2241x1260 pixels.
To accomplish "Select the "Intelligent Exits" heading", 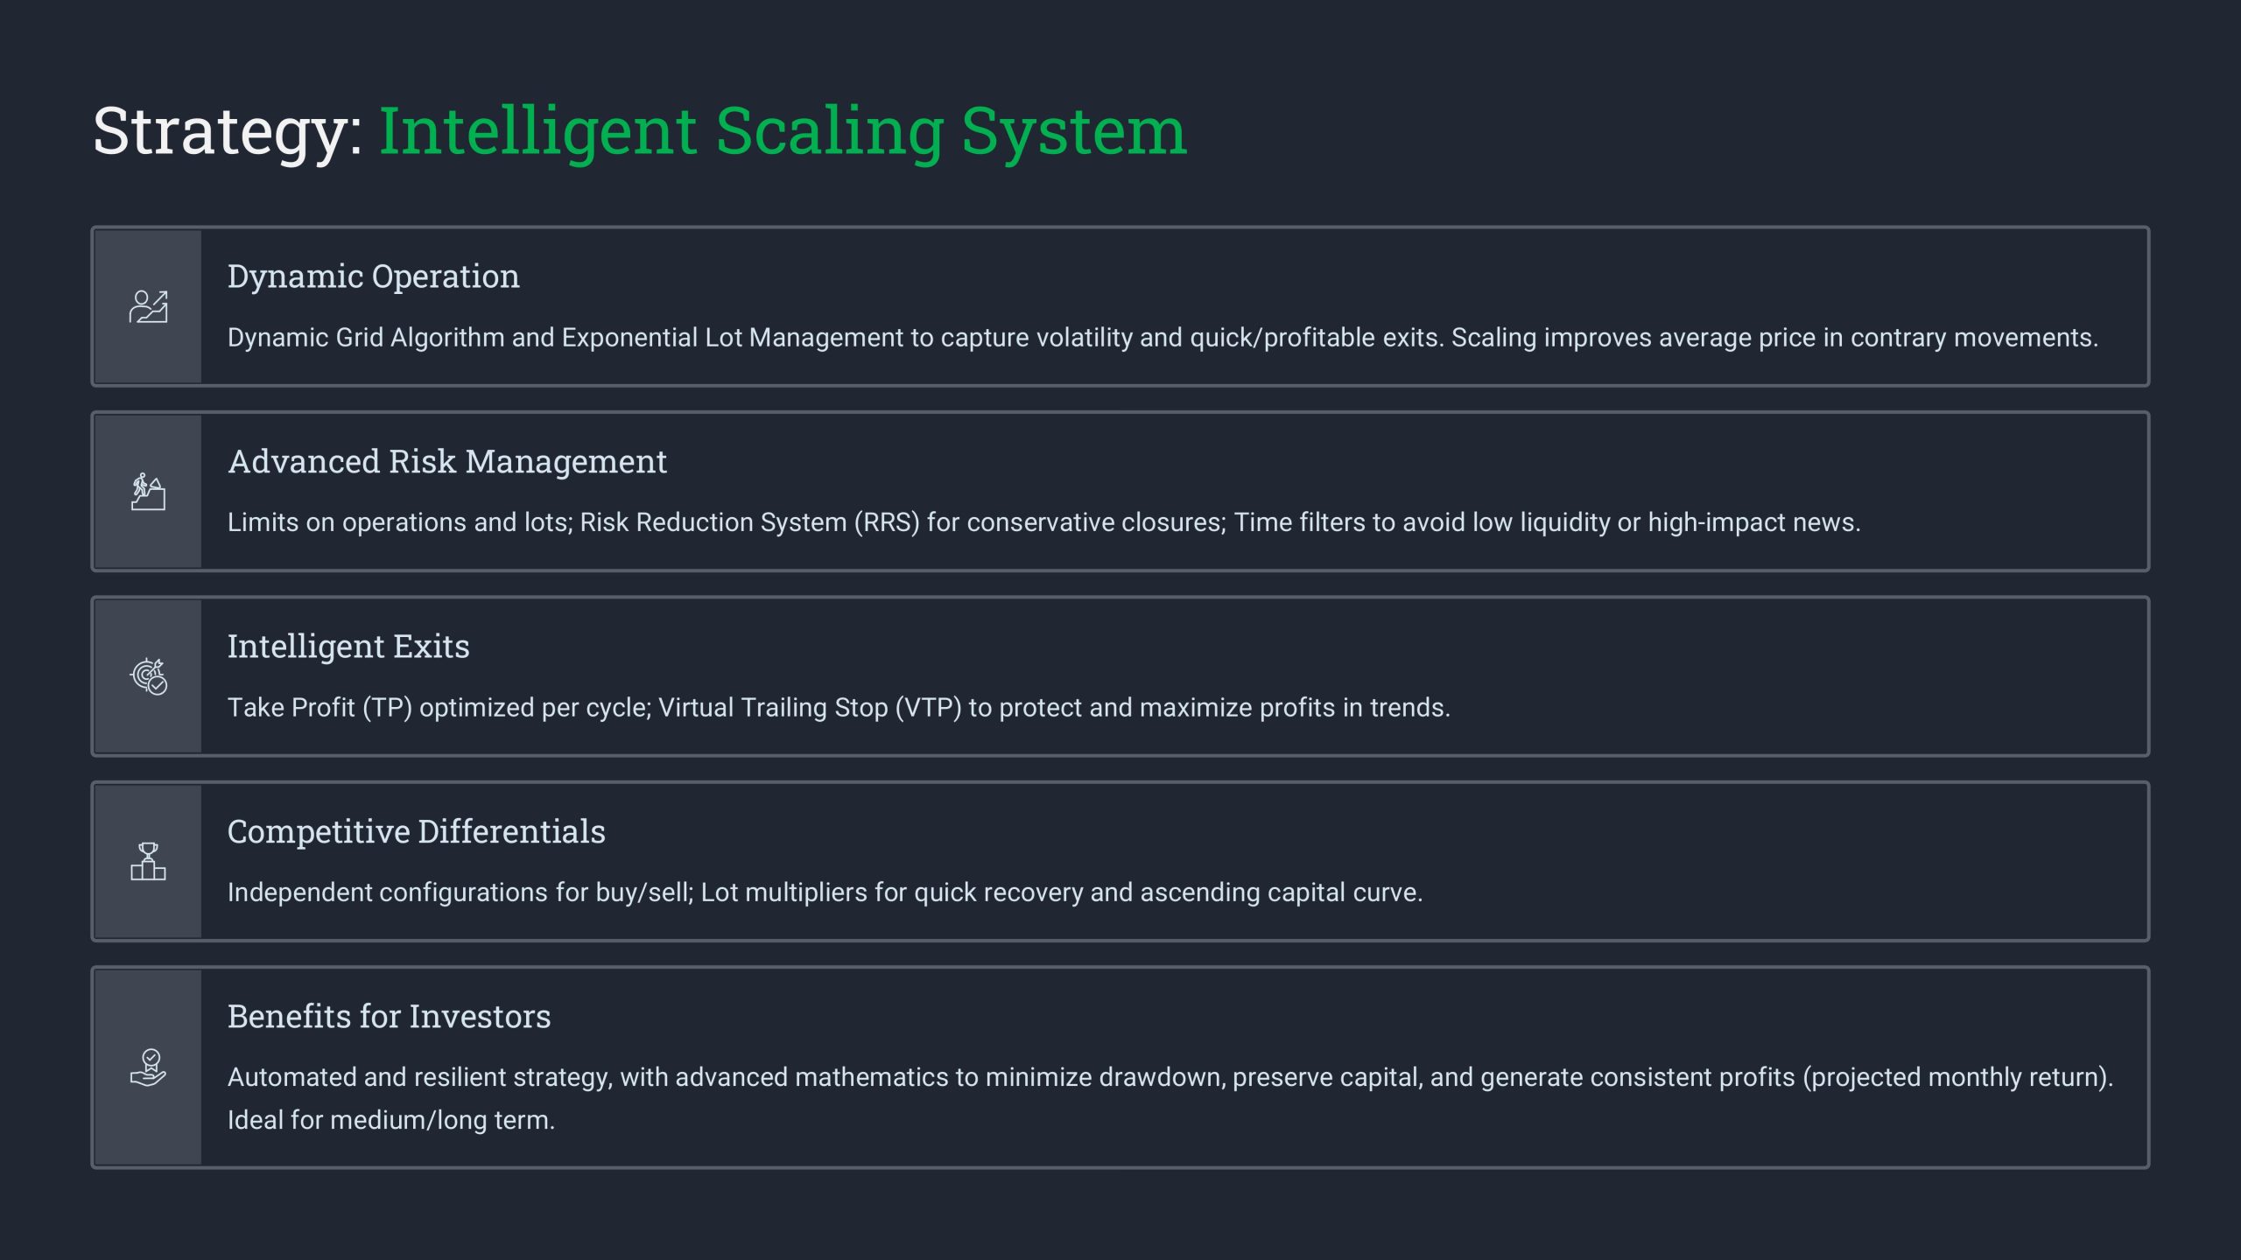I will [348, 647].
